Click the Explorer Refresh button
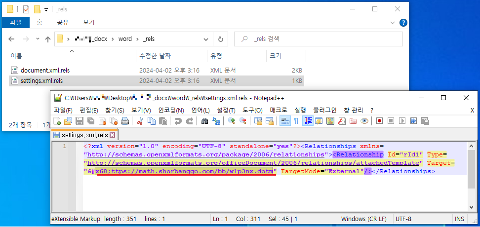This screenshot has height=227, width=480. click(x=220, y=39)
